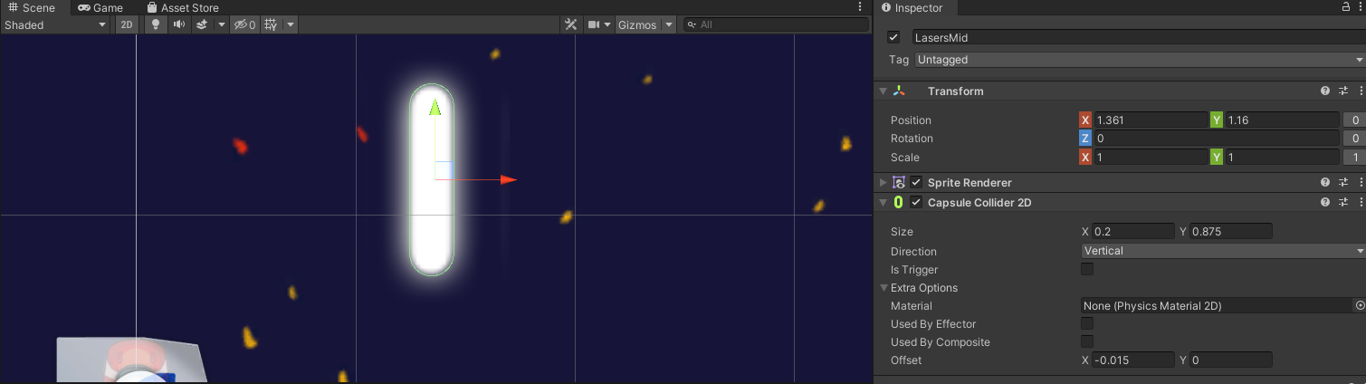The image size is (1366, 384).
Task: Enable Used By Effector checkbox
Action: [x=1087, y=323]
